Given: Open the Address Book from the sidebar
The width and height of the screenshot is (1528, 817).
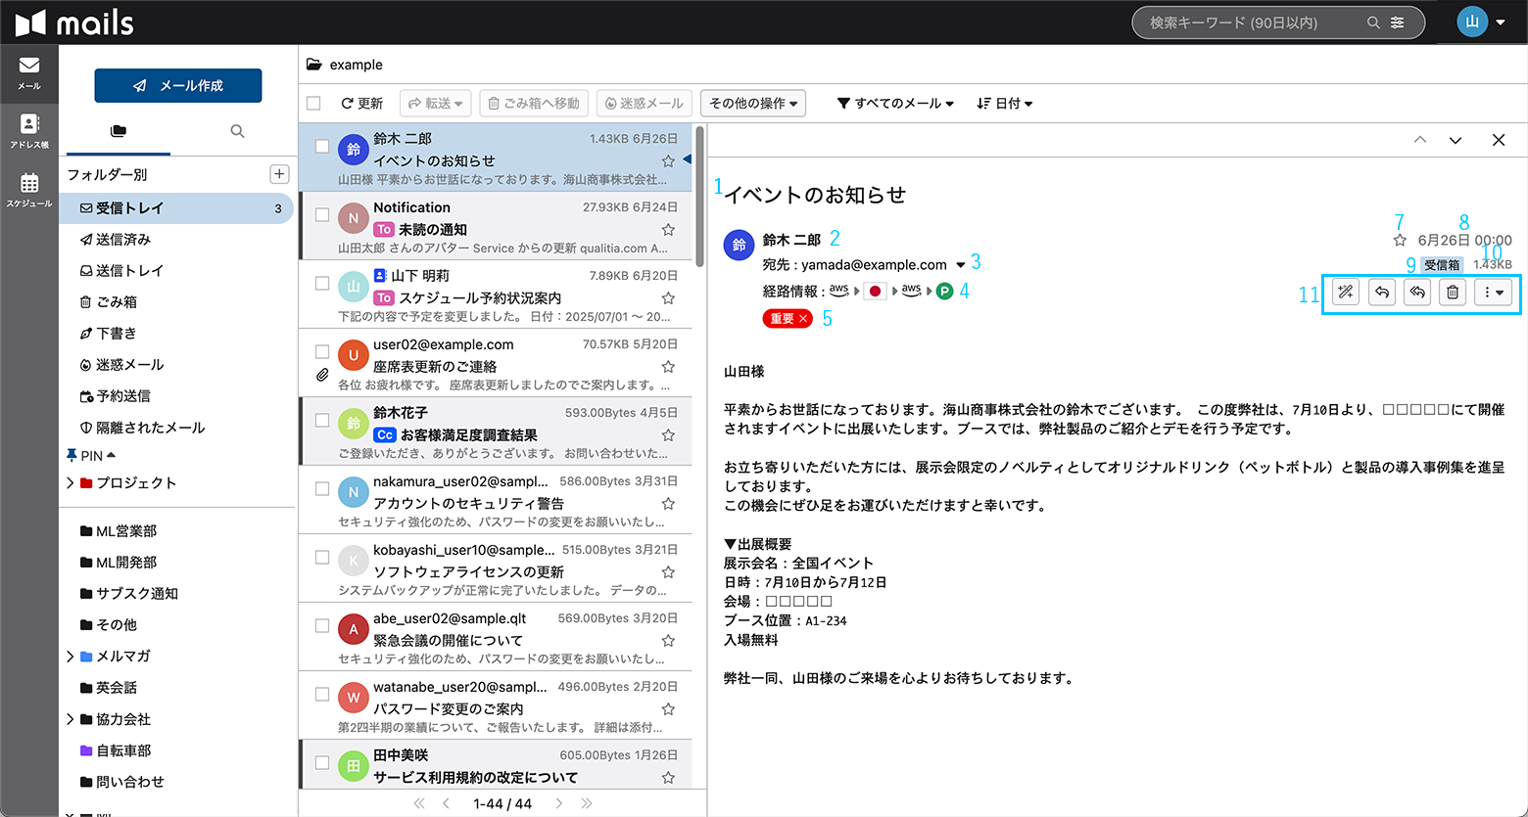Looking at the screenshot, I should click(29, 129).
